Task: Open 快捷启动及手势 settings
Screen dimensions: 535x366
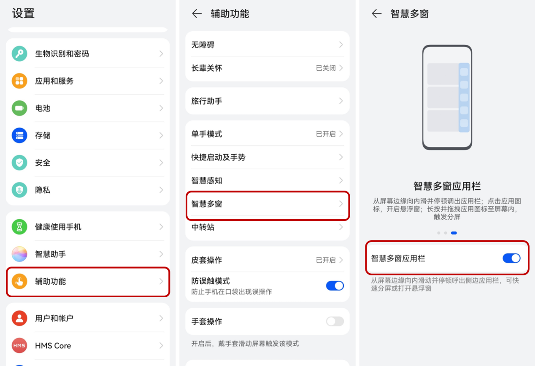Action: 267,157
